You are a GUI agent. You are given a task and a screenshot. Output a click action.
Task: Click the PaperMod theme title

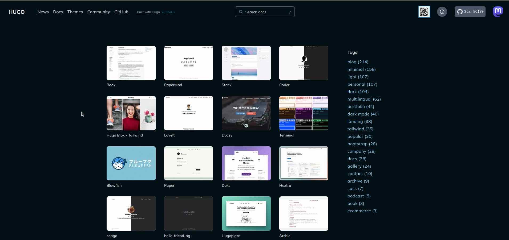(173, 85)
